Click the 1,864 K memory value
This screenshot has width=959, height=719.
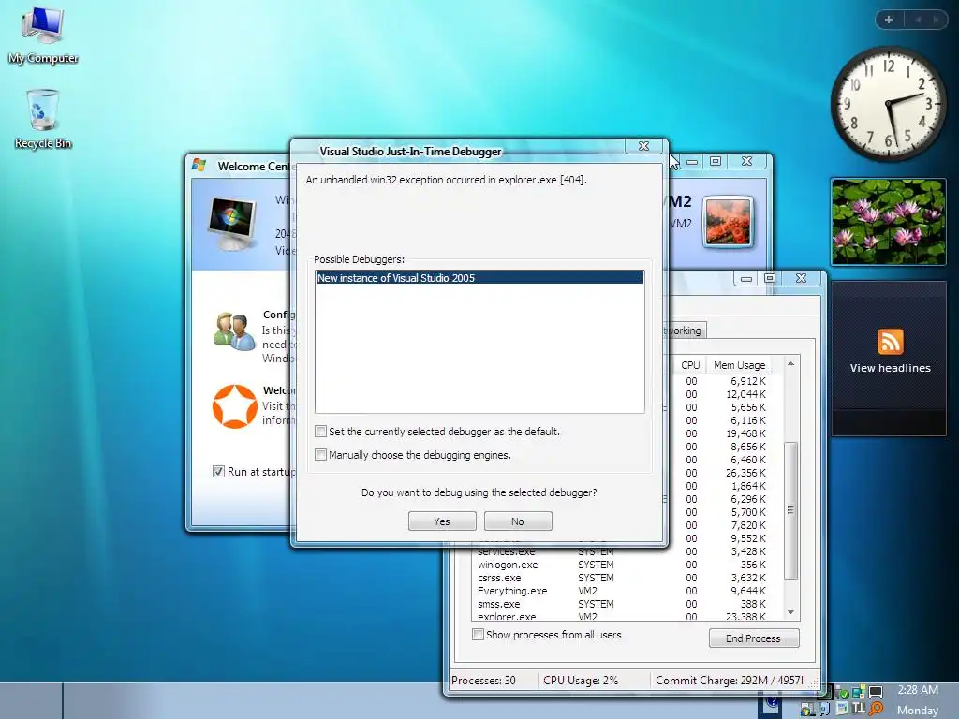pyautogui.click(x=748, y=486)
